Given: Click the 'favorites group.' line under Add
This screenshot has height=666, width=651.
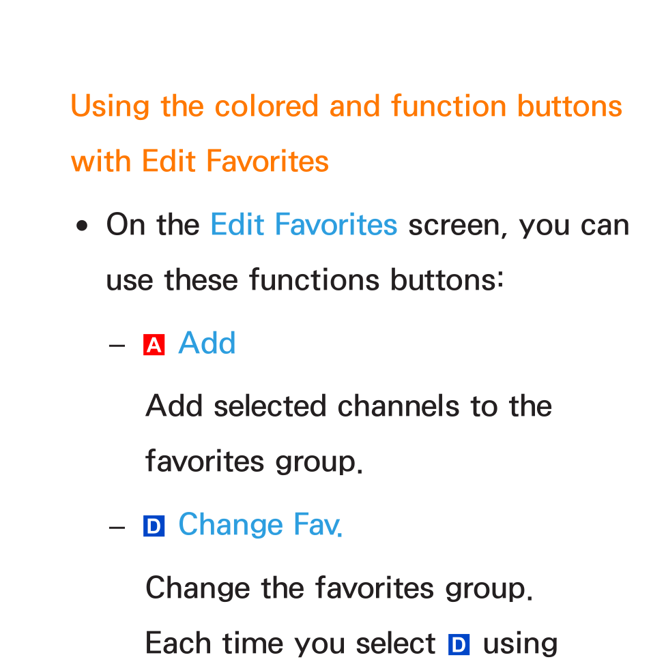Looking at the screenshot, I should click(255, 461).
